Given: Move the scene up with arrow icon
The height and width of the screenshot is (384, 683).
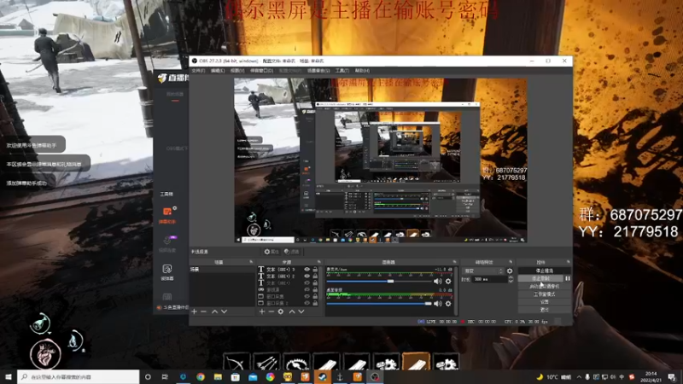Looking at the screenshot, I should 215,311.
